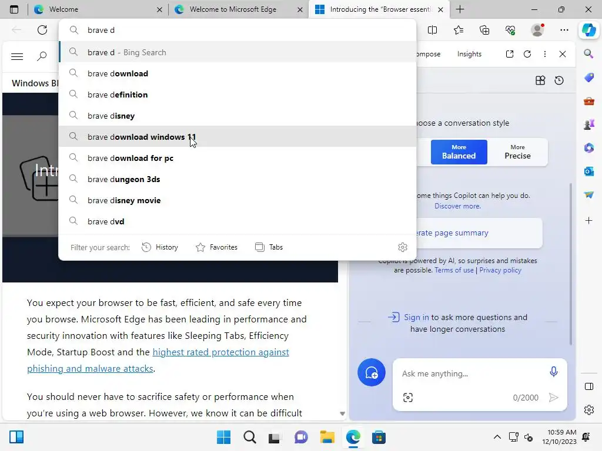Switch to the Welcome tab
This screenshot has height=451, width=602.
click(97, 9)
